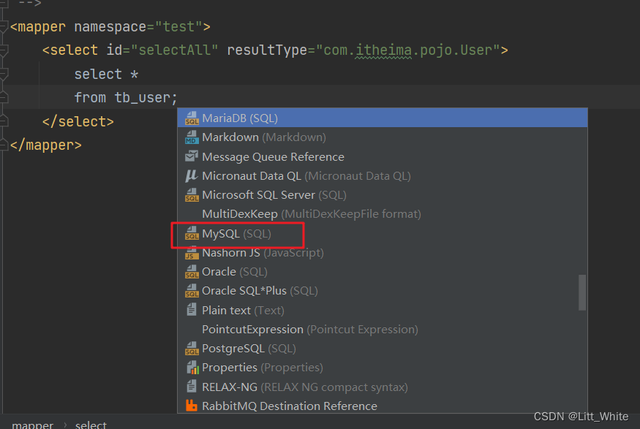
Task: Pick Message Queue Reference entry
Action: [383, 156]
